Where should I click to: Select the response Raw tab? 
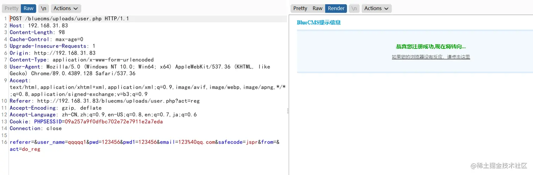[318, 8]
